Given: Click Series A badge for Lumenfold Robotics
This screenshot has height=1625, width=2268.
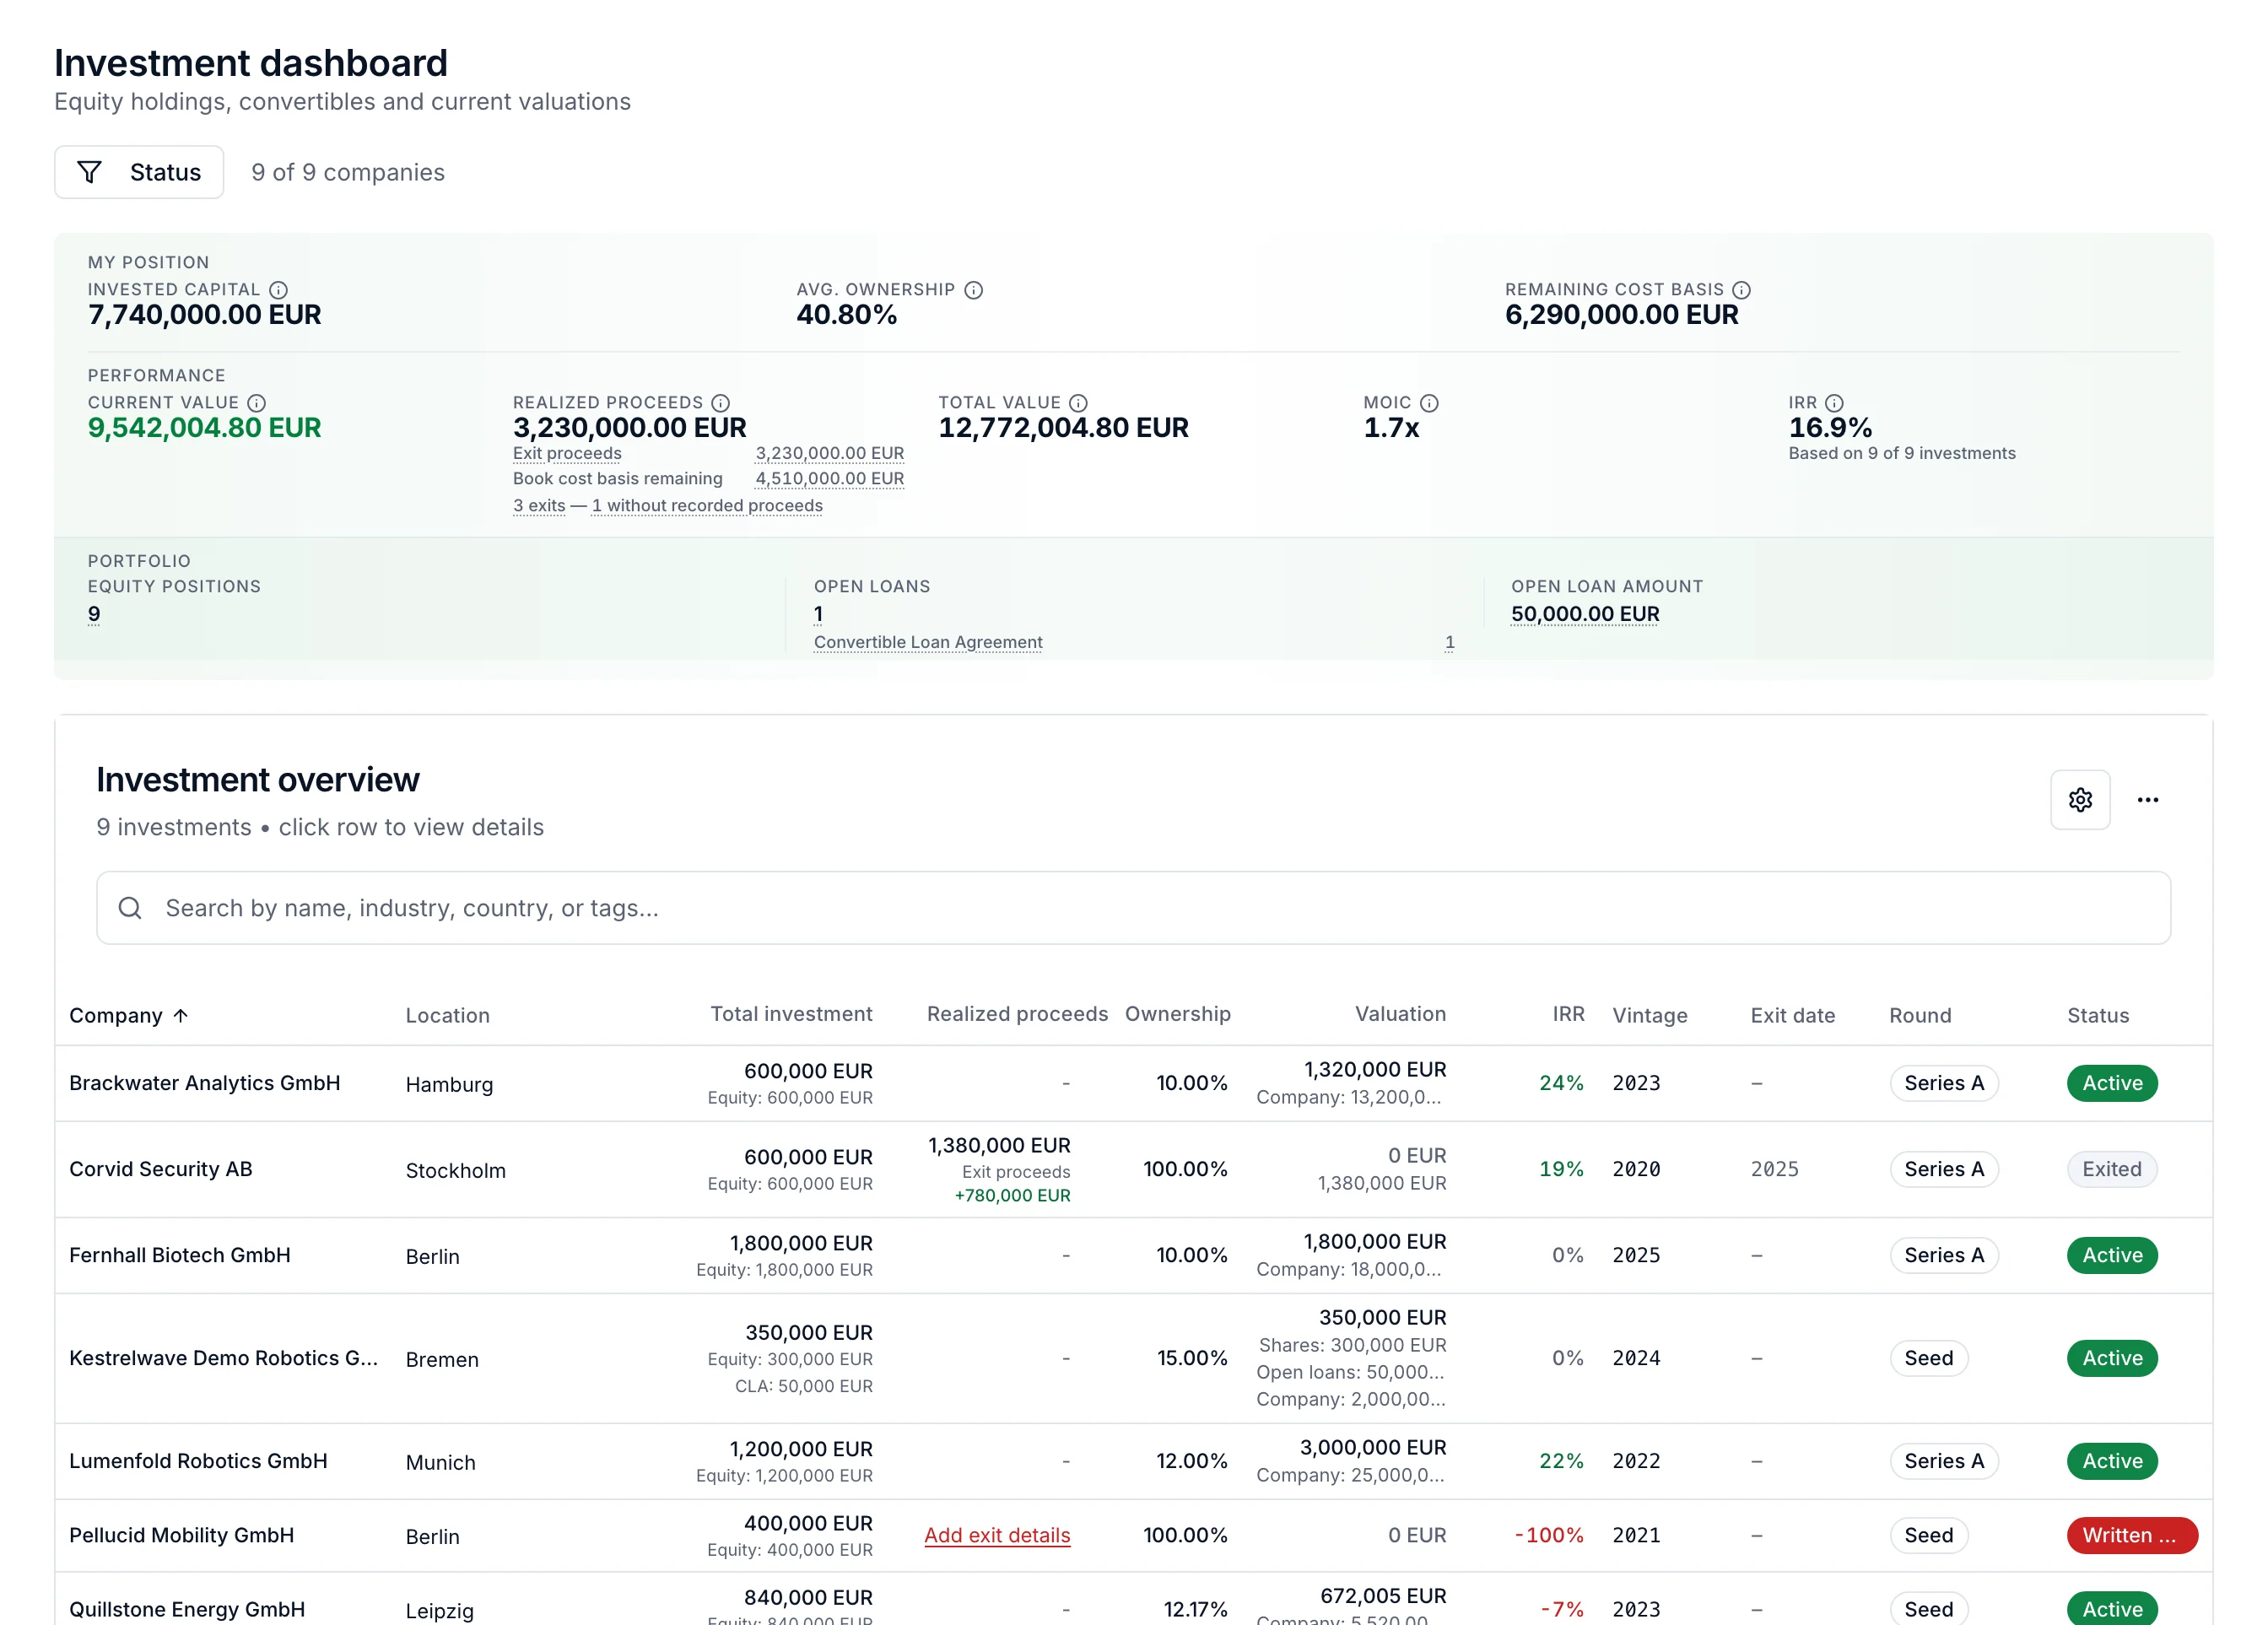Looking at the screenshot, I should [x=1944, y=1461].
